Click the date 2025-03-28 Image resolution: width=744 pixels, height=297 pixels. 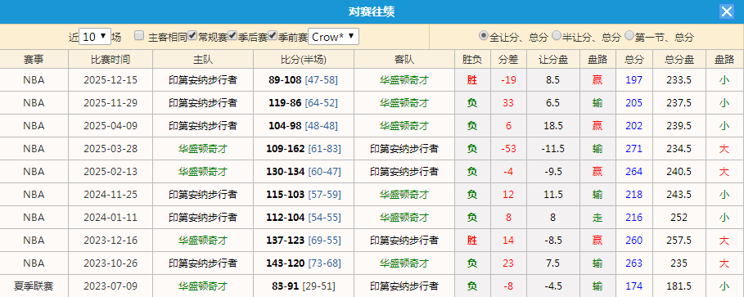click(x=110, y=149)
